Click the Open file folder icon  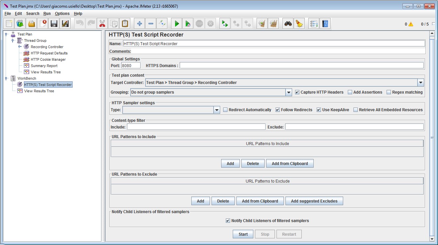31,24
